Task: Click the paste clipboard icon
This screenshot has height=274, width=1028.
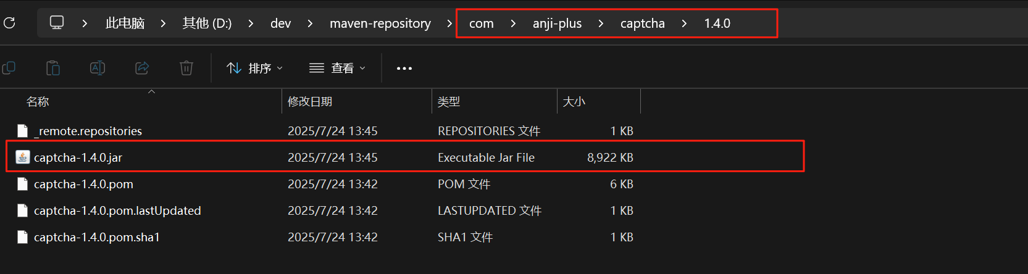Action: tap(53, 68)
